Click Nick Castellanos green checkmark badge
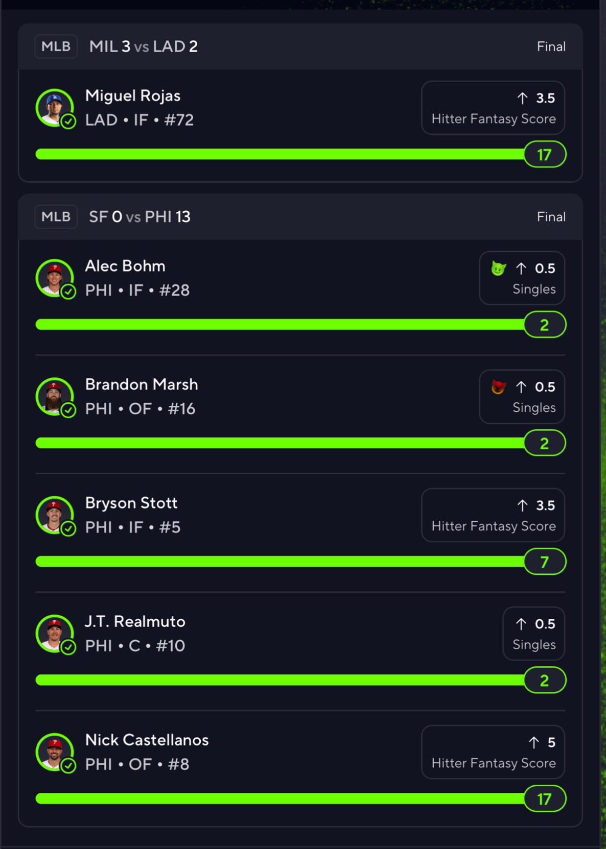This screenshot has height=849, width=606. click(x=68, y=765)
